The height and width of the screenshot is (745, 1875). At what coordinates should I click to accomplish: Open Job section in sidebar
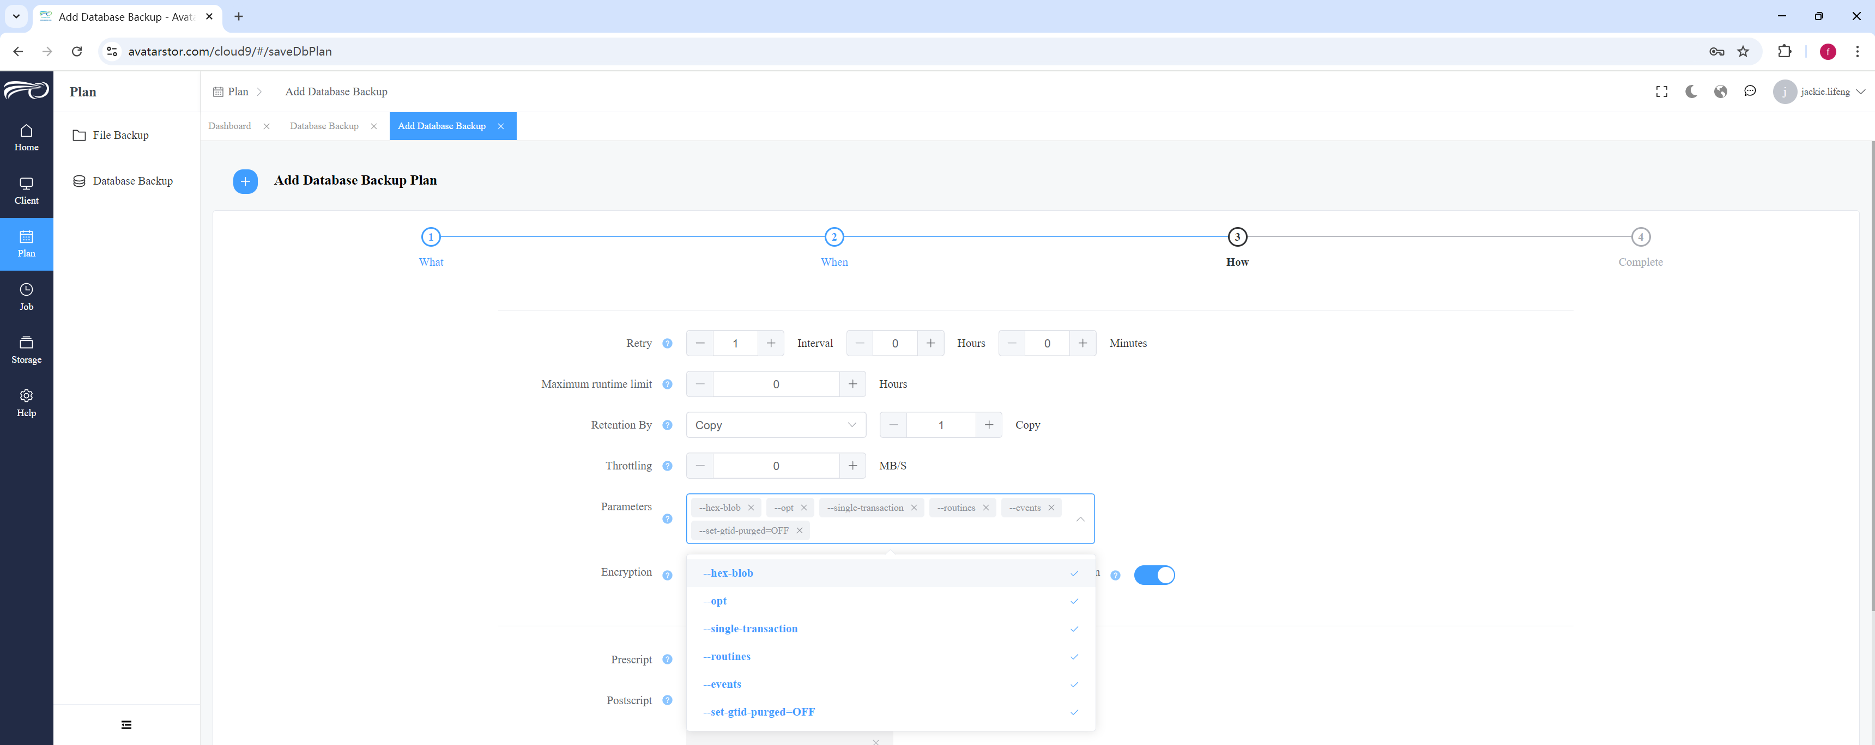coord(26,297)
